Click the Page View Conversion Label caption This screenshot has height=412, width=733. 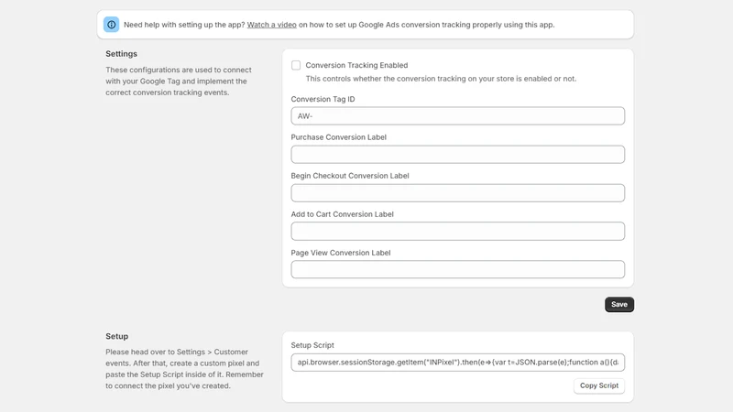341,253
